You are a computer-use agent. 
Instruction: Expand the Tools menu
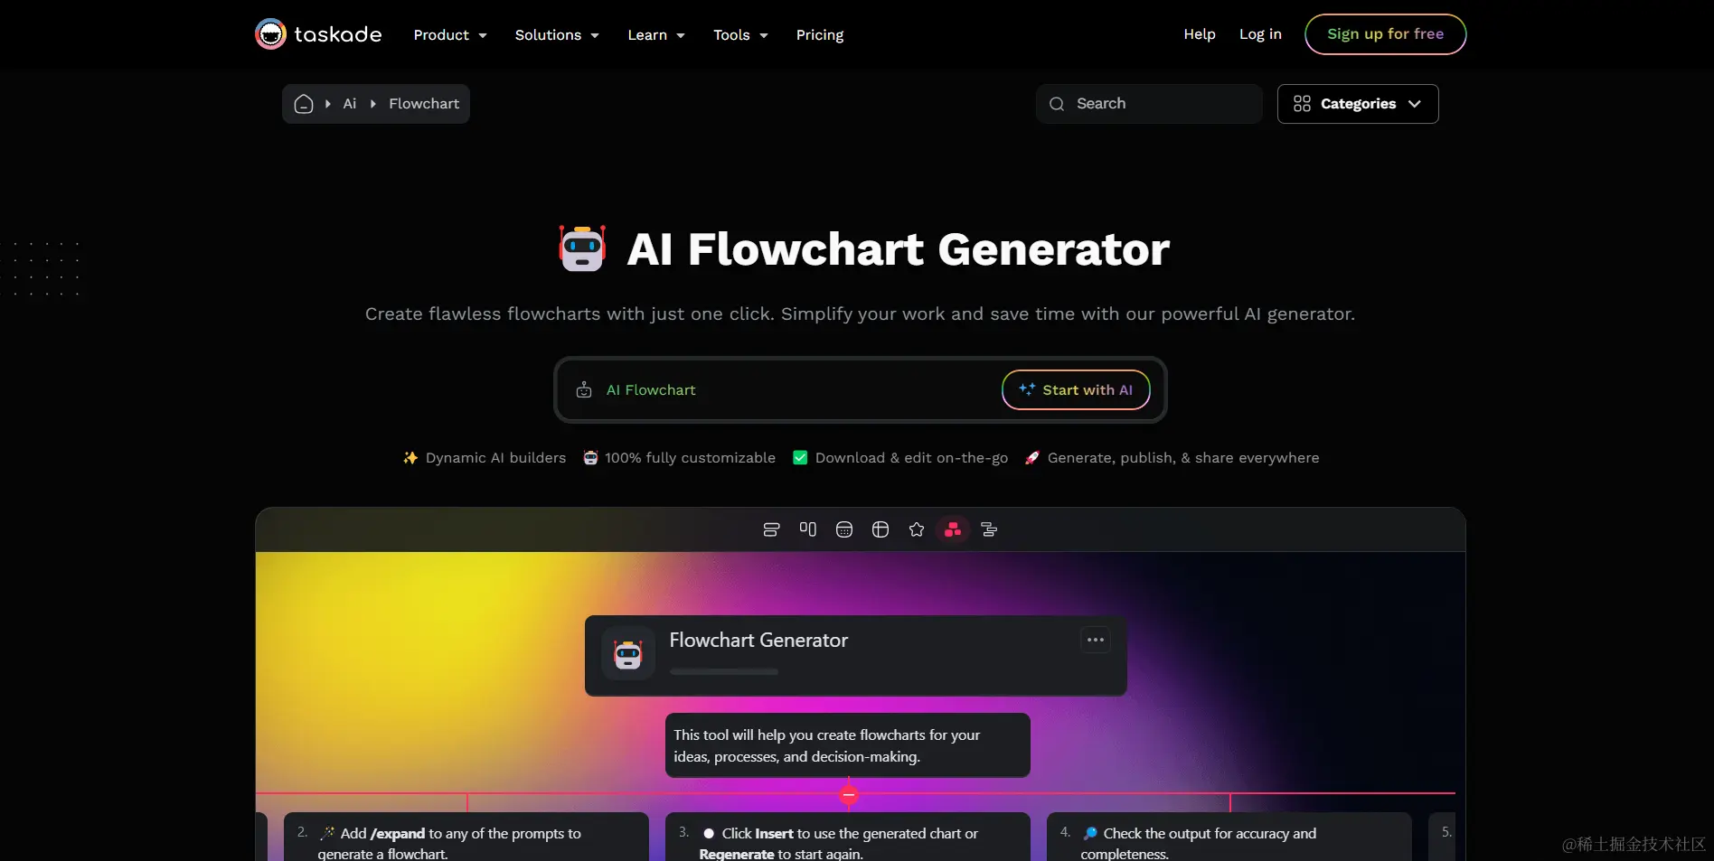point(740,35)
